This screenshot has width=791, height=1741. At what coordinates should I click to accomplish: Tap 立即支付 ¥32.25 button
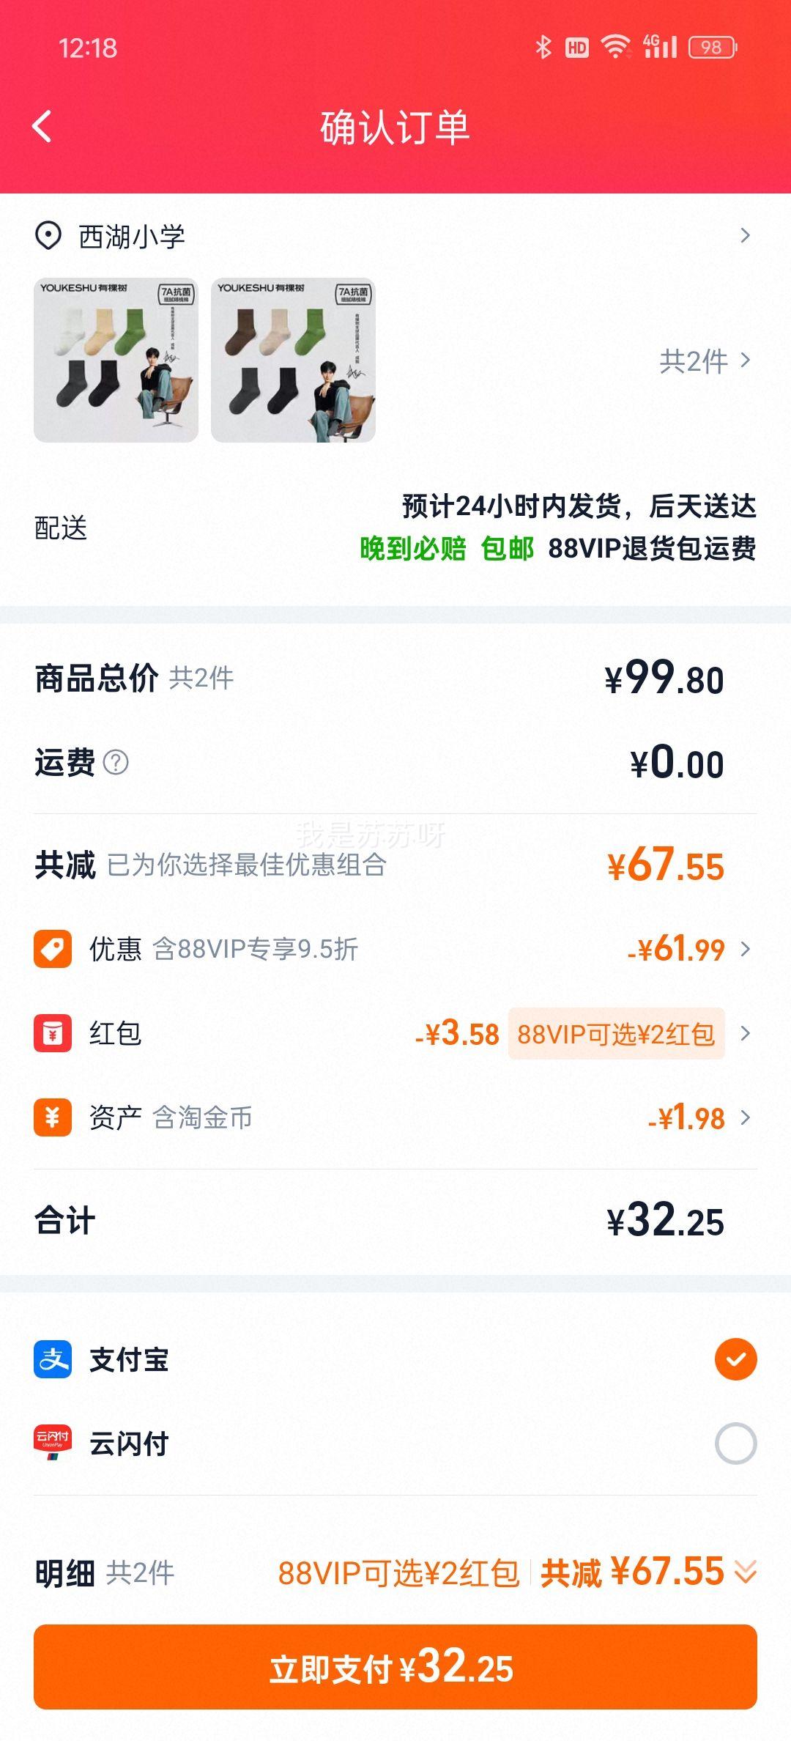coord(395,1666)
